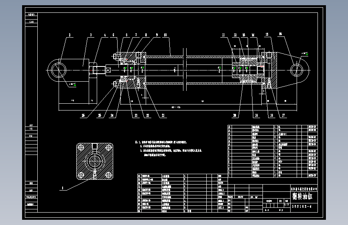Select part balloon number 9

click(157, 35)
